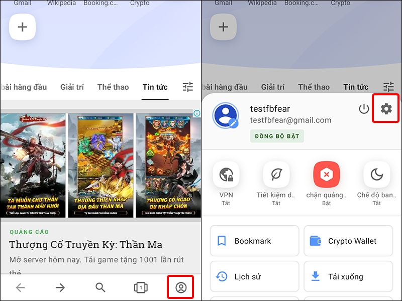Image resolution: width=402 pixels, height=301 pixels.
Task: Open search from the bottom bar magnifier
Action: (x=100, y=287)
